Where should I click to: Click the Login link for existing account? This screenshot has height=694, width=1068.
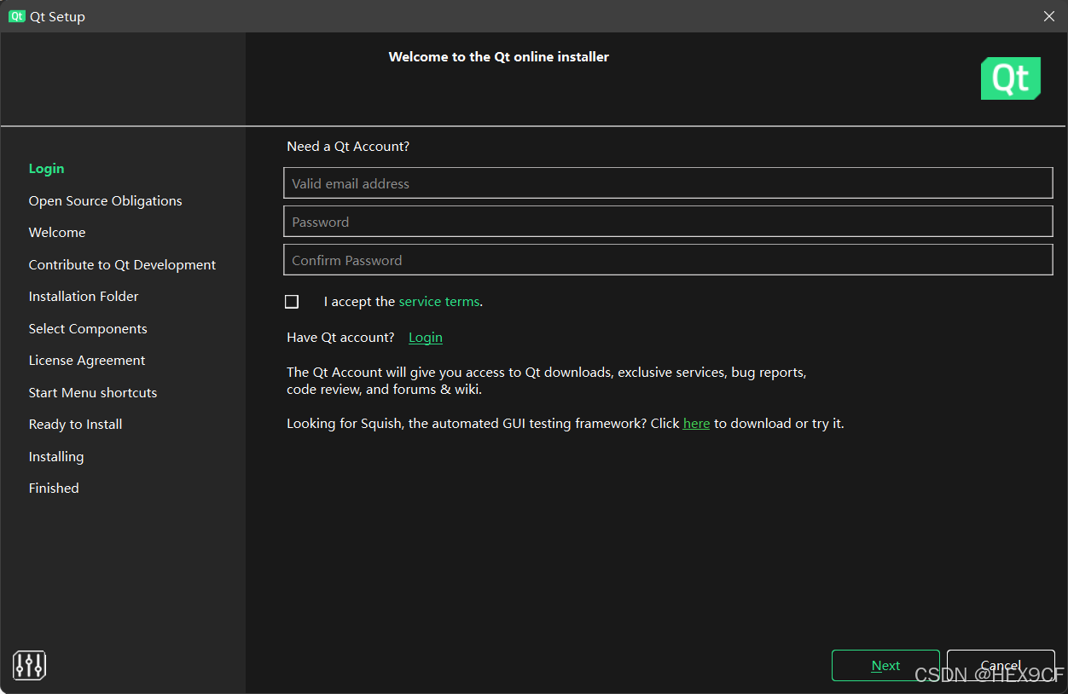click(x=426, y=338)
